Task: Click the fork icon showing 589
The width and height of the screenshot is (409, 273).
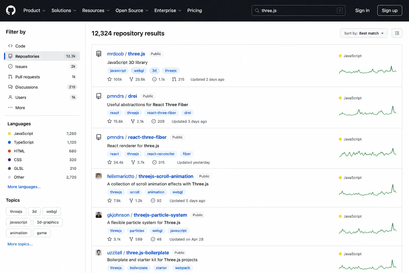Action: (131, 239)
